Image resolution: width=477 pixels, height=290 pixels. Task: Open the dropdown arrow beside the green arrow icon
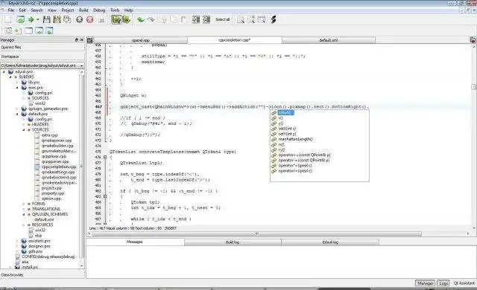pyautogui.click(x=38, y=20)
